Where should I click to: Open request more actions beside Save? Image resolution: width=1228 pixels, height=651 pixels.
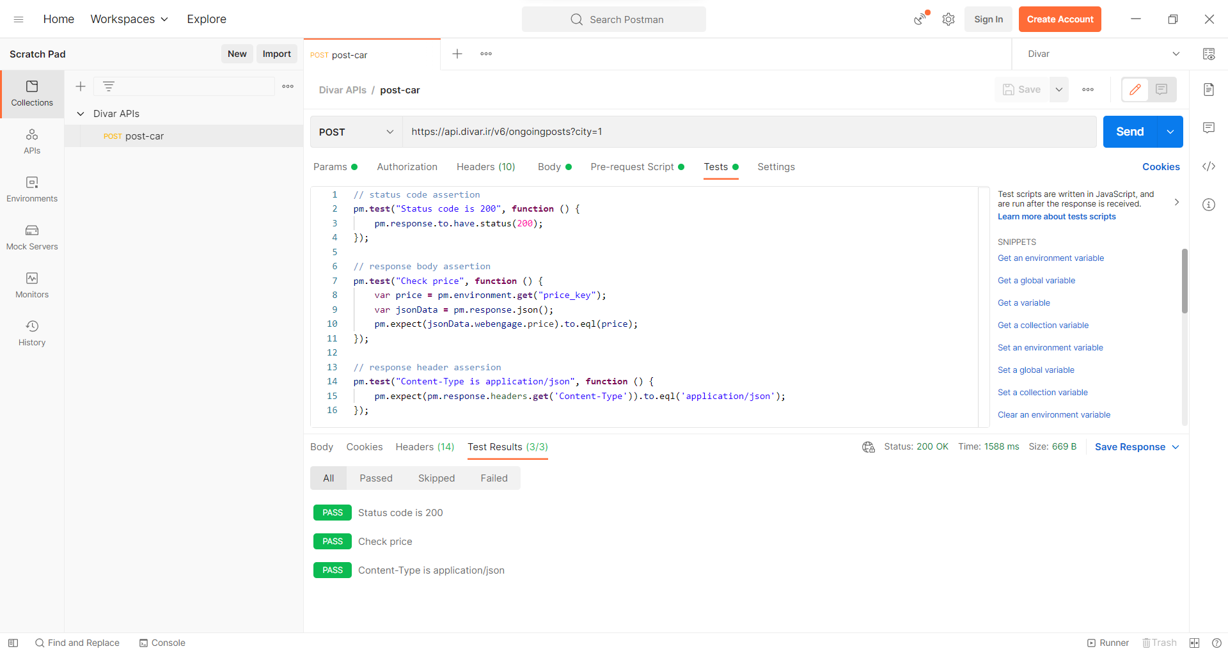click(x=1088, y=90)
